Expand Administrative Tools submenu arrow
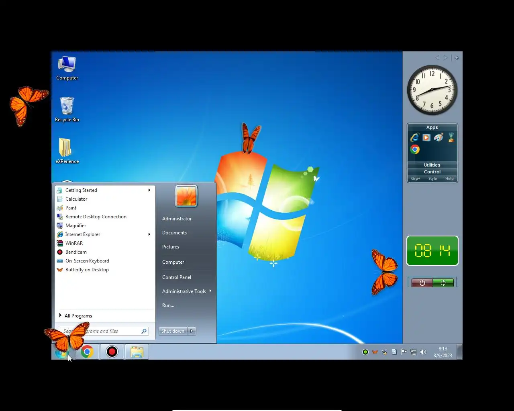The height and width of the screenshot is (411, 514). click(x=210, y=291)
